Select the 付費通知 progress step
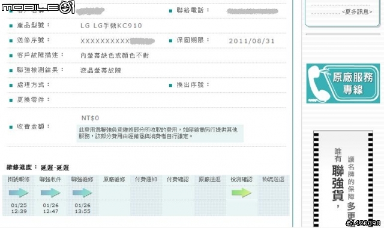 coord(146,180)
